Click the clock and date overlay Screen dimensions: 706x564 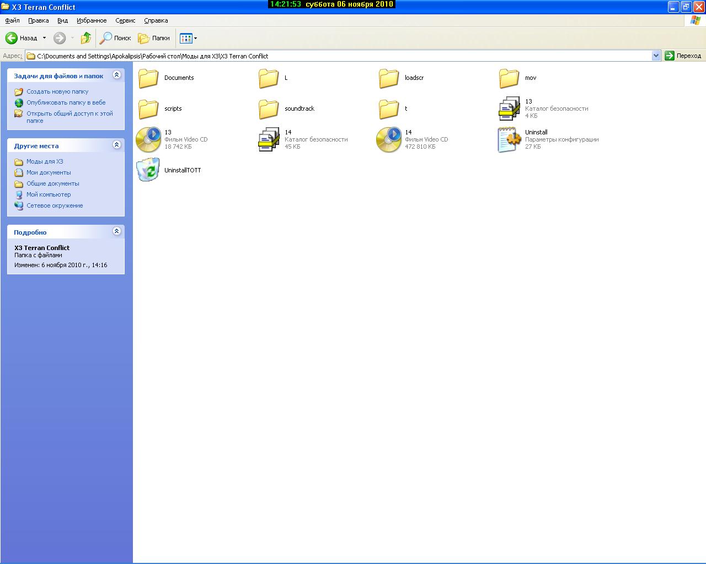[x=331, y=4]
